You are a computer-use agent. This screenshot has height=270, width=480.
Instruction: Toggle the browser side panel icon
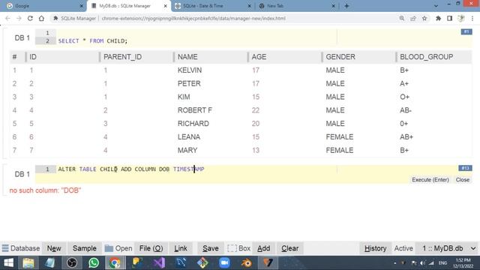click(x=449, y=18)
